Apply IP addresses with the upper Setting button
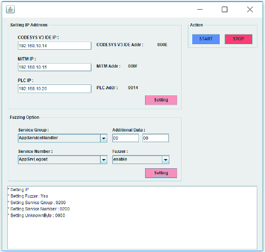 (x=161, y=100)
